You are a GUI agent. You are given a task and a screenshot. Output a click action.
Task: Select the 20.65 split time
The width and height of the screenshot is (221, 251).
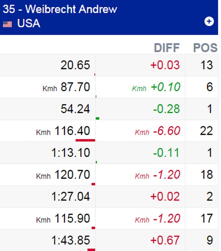(x=75, y=65)
